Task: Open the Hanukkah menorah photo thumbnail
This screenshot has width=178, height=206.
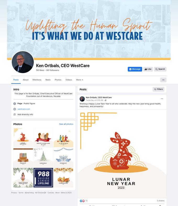Action: [63, 157]
